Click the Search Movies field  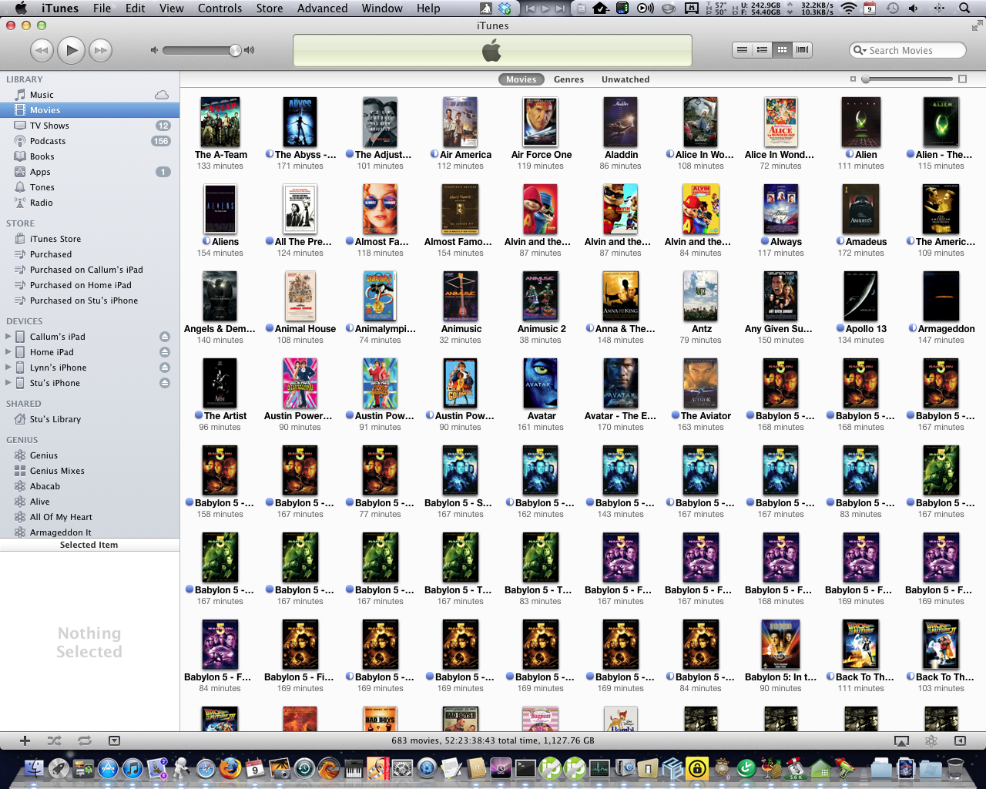[907, 50]
